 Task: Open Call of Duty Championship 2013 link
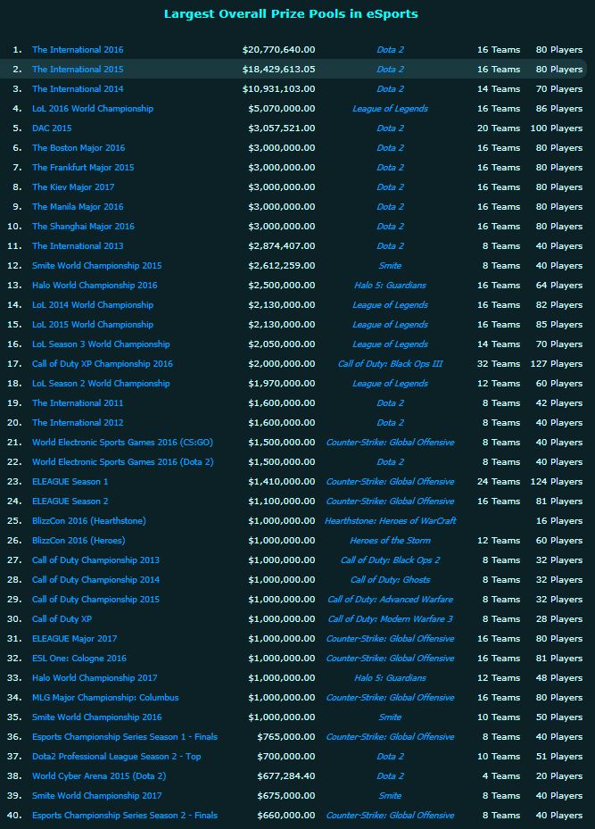(x=95, y=560)
